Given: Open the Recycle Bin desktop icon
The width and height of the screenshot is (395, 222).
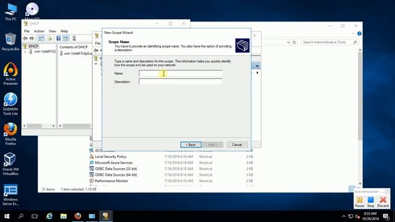Looking at the screenshot, I should coord(10,41).
